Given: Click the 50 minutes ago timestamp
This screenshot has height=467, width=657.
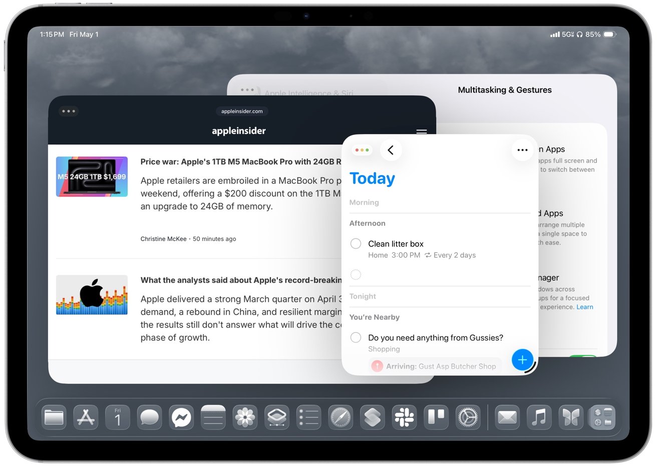Looking at the screenshot, I should click(214, 239).
